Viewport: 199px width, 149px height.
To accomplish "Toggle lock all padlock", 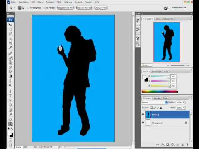I will (x=161, y=108).
